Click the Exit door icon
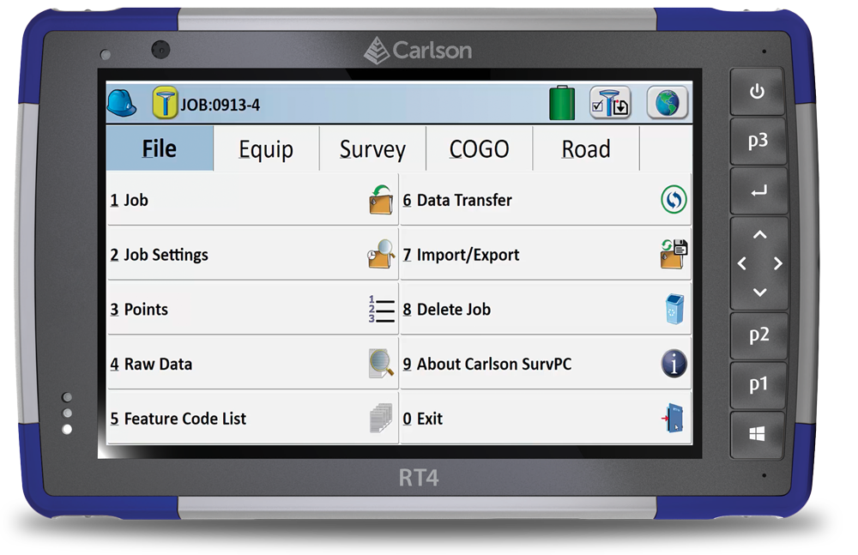858x555 pixels. (x=674, y=419)
